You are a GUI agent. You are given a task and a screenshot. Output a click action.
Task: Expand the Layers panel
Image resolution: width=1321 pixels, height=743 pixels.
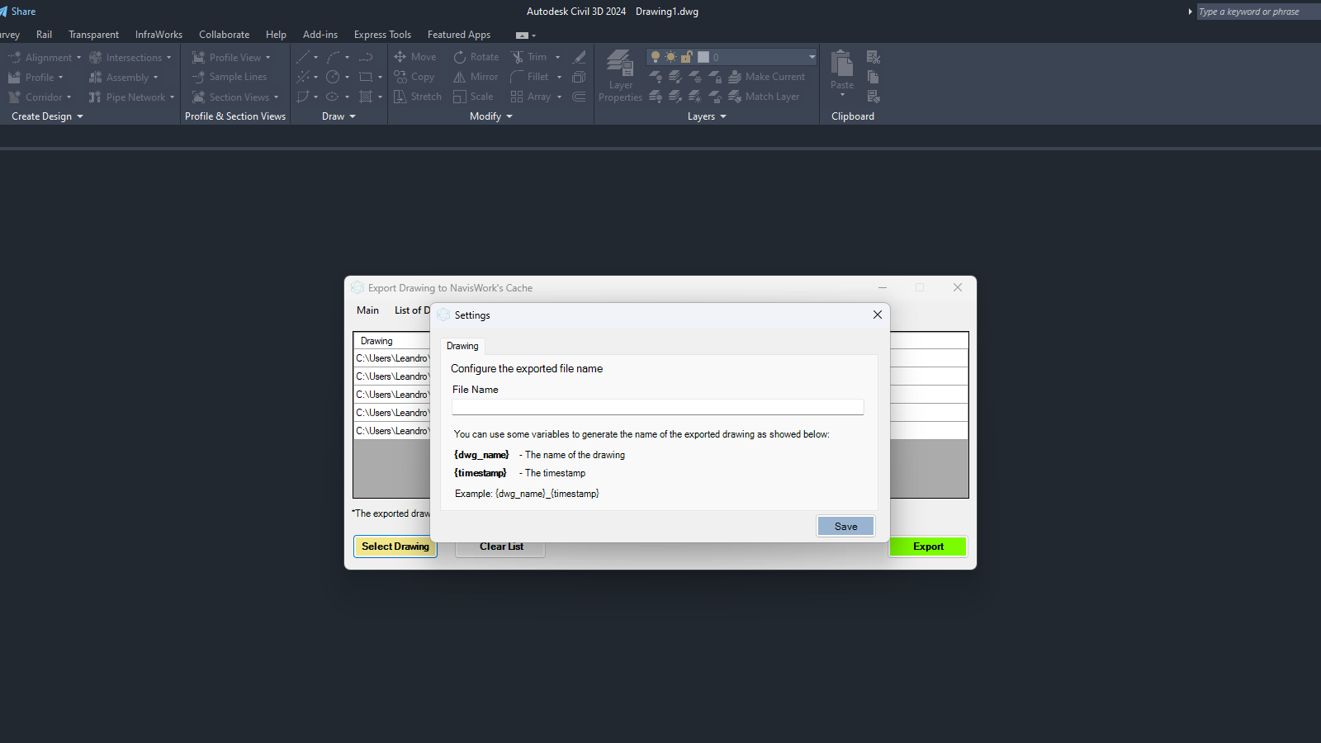point(707,116)
